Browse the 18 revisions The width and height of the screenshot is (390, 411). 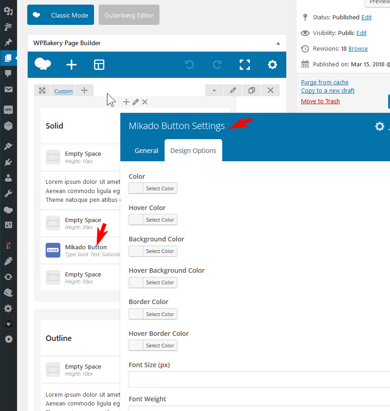point(358,49)
